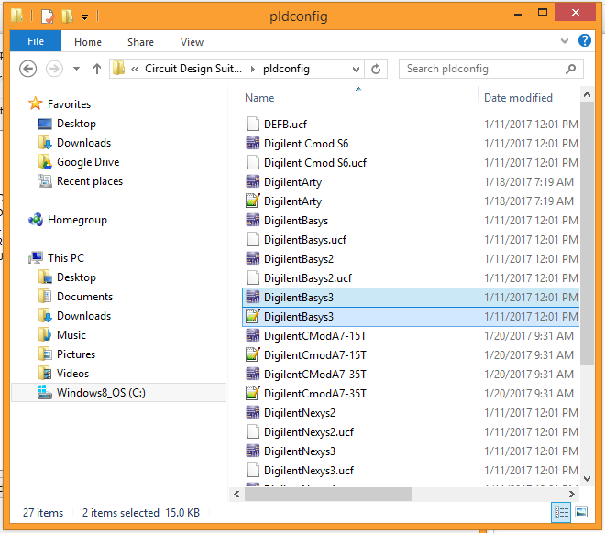Viewport: 605px width, 533px height.
Task: Select the DigilentBasys config file icon
Action: [253, 221]
